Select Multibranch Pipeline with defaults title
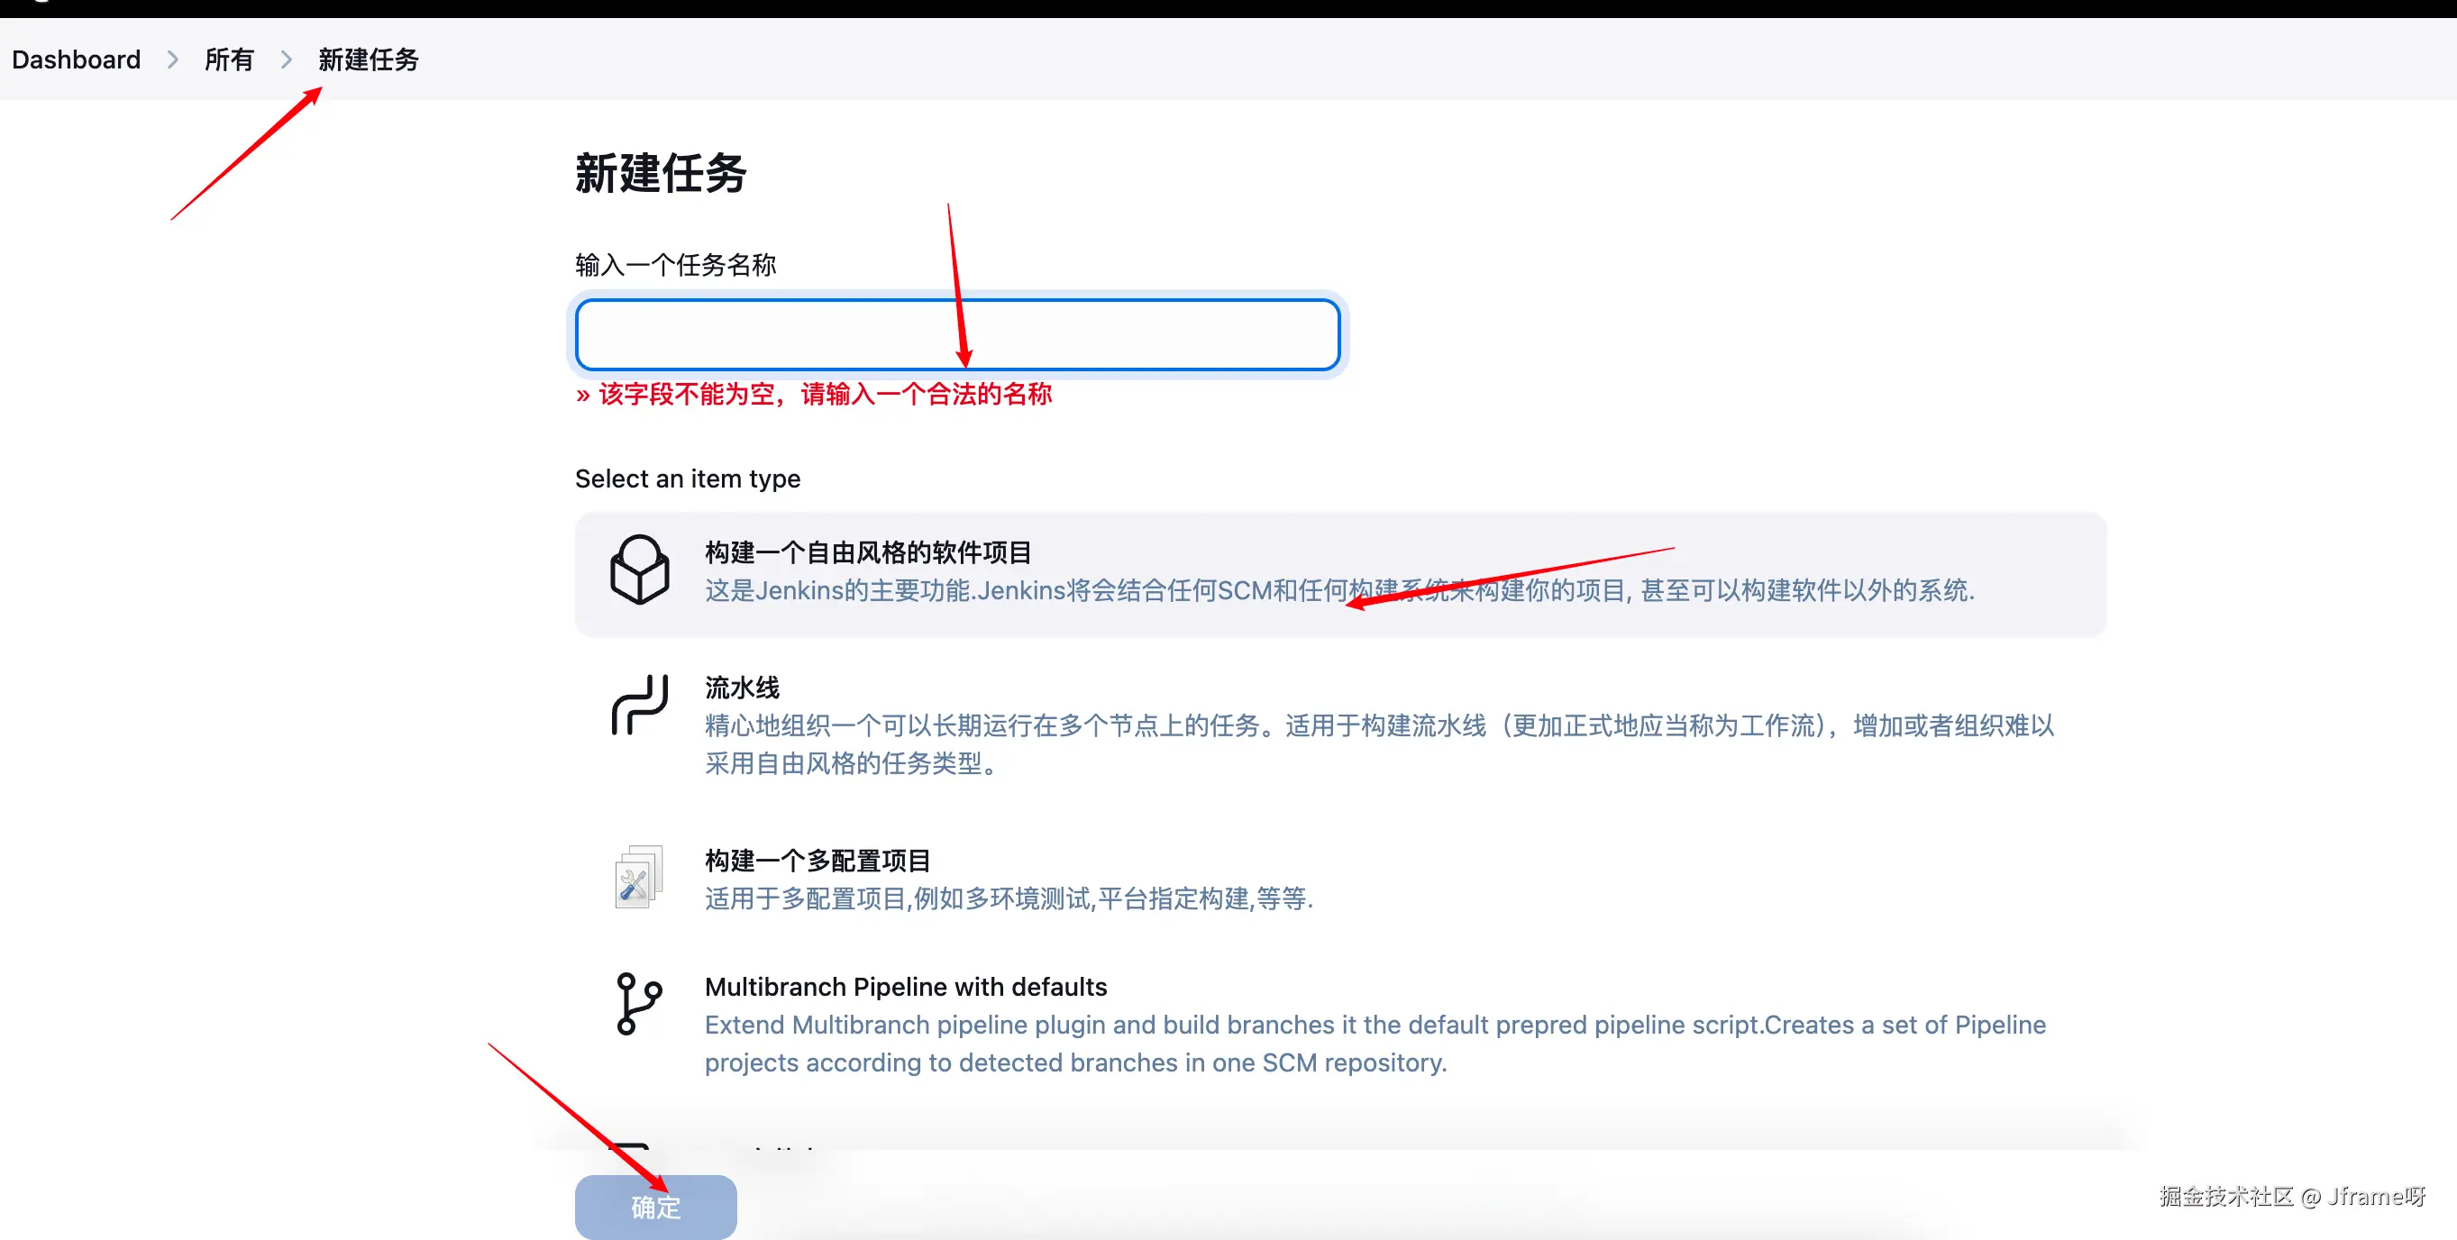The width and height of the screenshot is (2457, 1240). [905, 986]
